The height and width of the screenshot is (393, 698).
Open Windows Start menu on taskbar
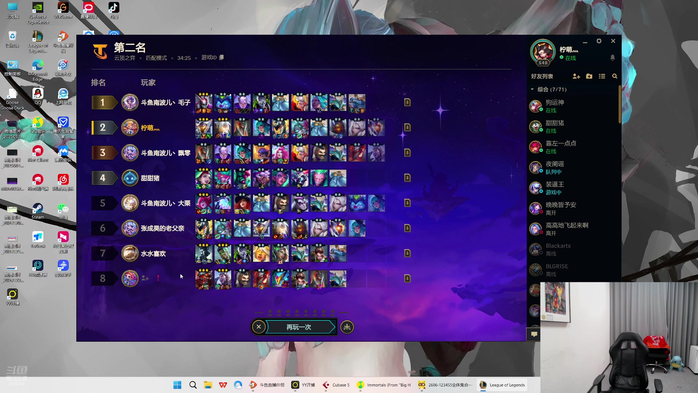[177, 385]
